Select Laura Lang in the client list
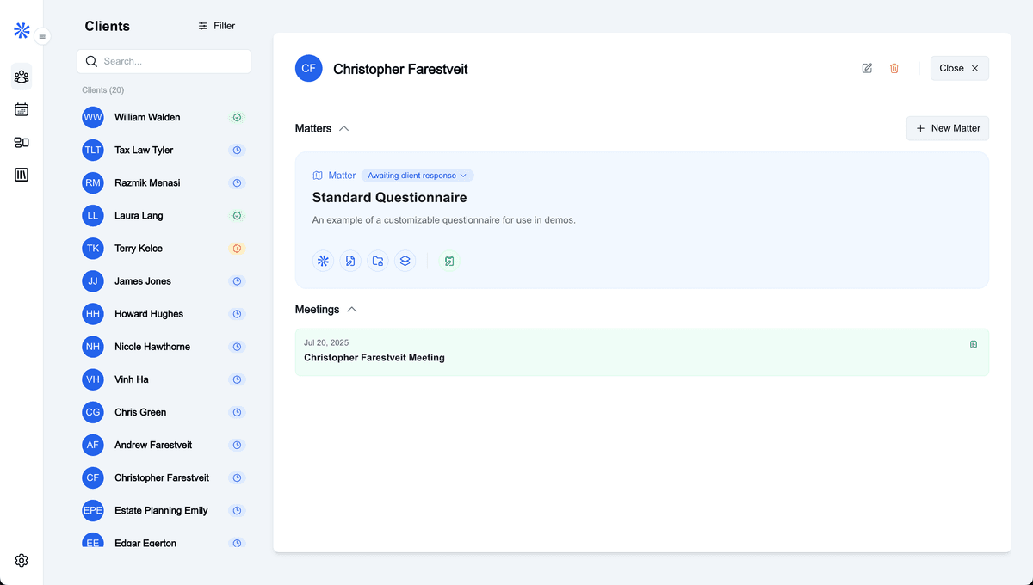Image resolution: width=1033 pixels, height=585 pixels. point(139,216)
